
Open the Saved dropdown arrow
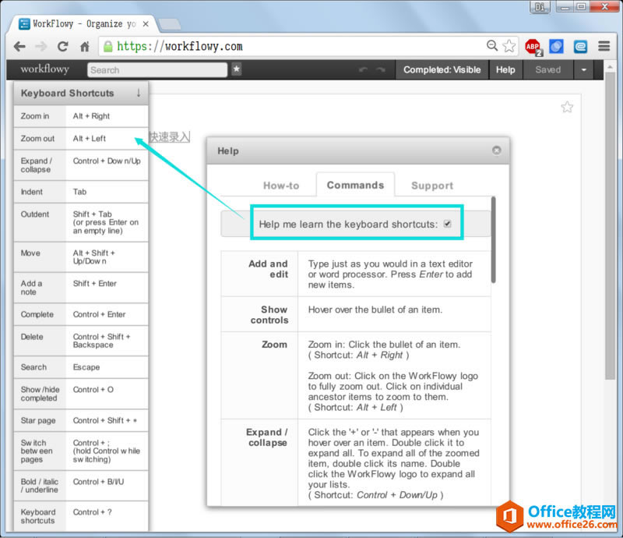584,69
